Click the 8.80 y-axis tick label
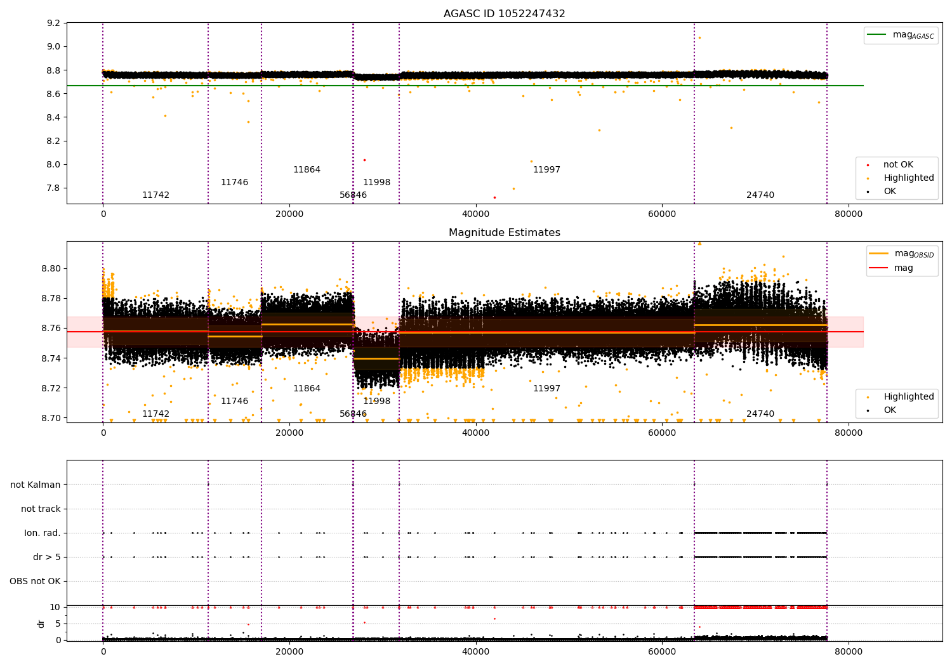 (51, 268)
